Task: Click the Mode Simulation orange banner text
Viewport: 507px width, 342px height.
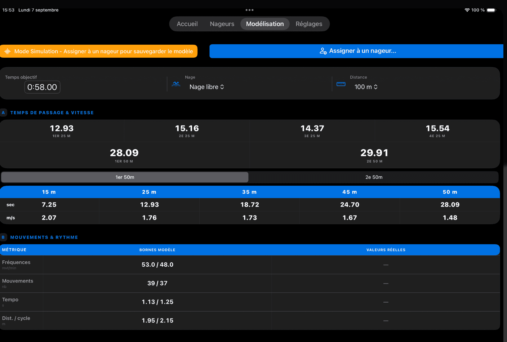Action: pos(104,51)
